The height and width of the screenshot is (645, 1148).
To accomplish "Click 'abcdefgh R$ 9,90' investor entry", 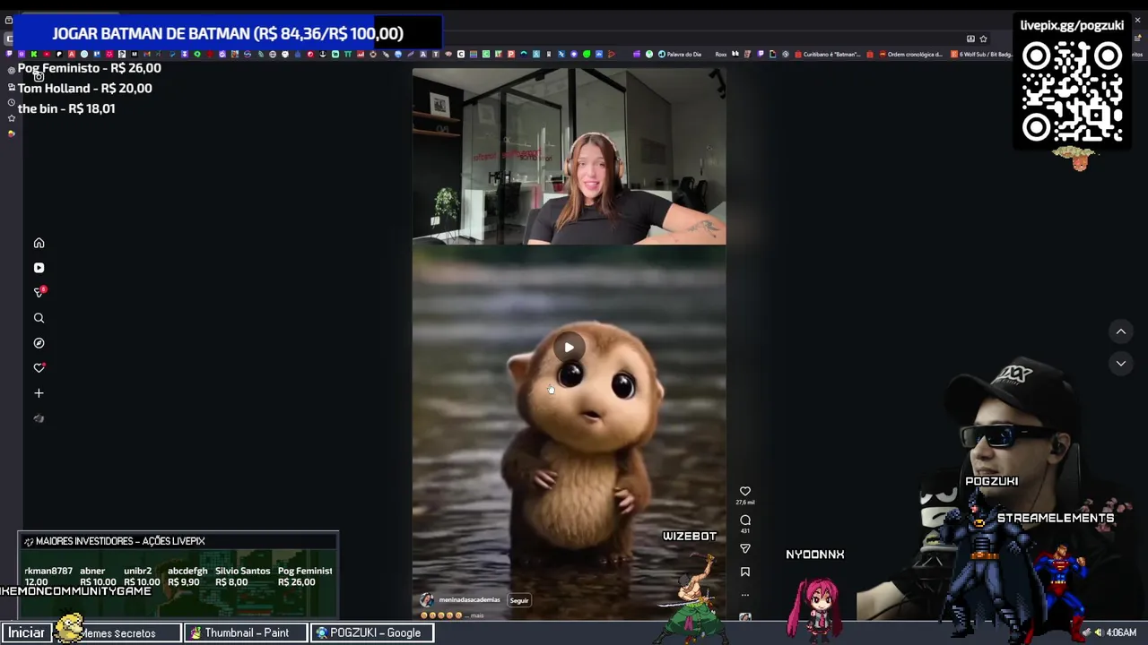I will [187, 576].
